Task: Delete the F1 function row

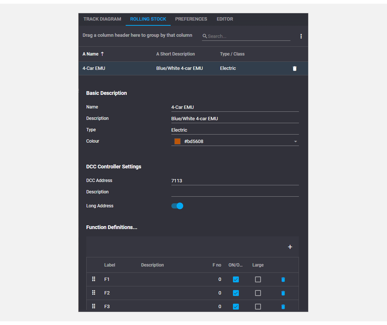Action: click(283, 279)
